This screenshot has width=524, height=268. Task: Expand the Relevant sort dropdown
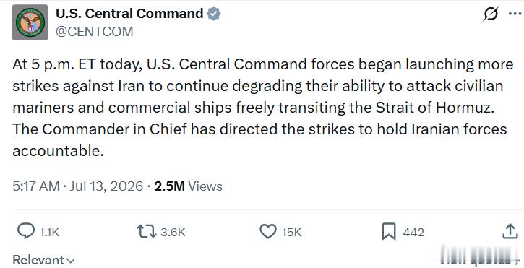tap(44, 260)
